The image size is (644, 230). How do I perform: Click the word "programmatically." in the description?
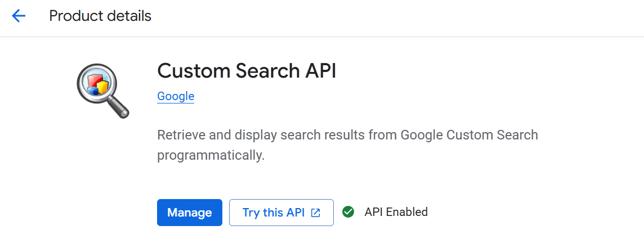point(211,155)
